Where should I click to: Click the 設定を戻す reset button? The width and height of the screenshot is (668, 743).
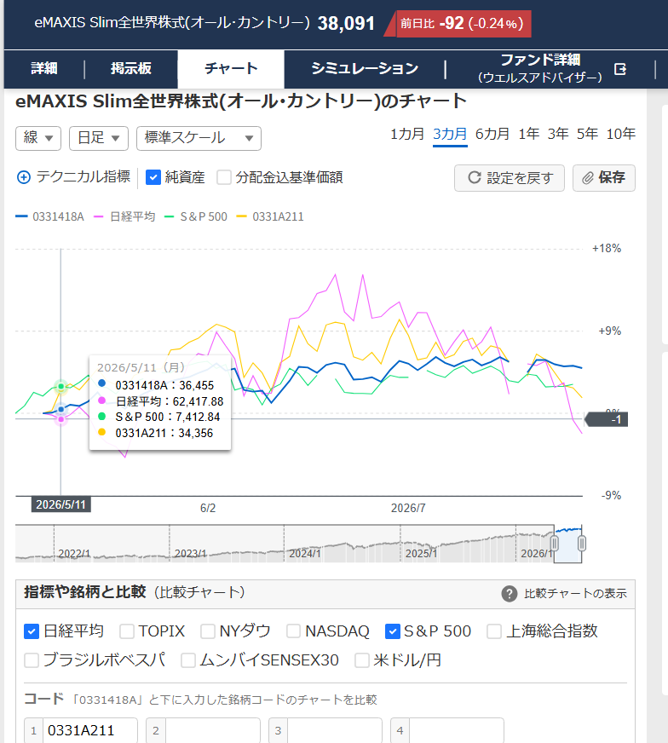click(510, 178)
